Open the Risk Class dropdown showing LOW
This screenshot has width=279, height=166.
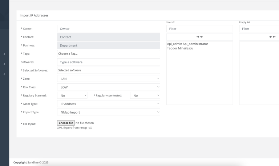pyautogui.click(x=109, y=87)
